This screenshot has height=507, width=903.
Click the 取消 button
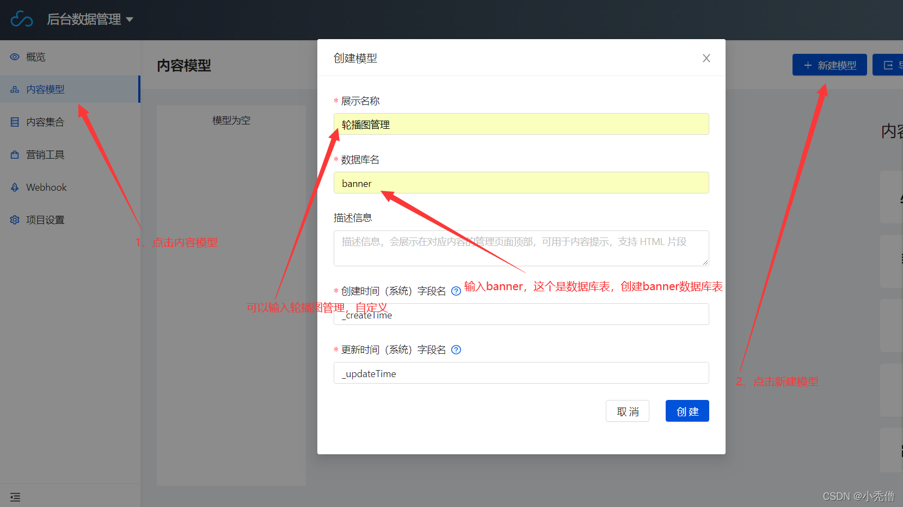[x=628, y=411]
